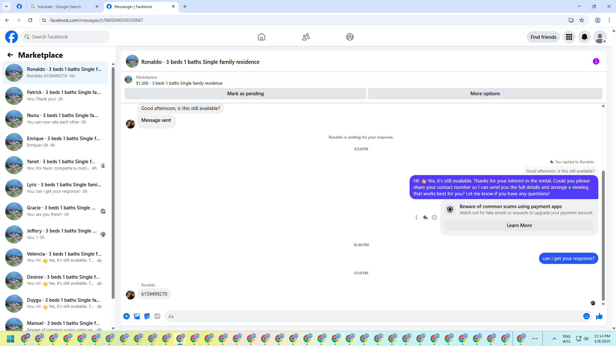Open the Duygu conversation
The image size is (616, 346).
[x=56, y=304]
